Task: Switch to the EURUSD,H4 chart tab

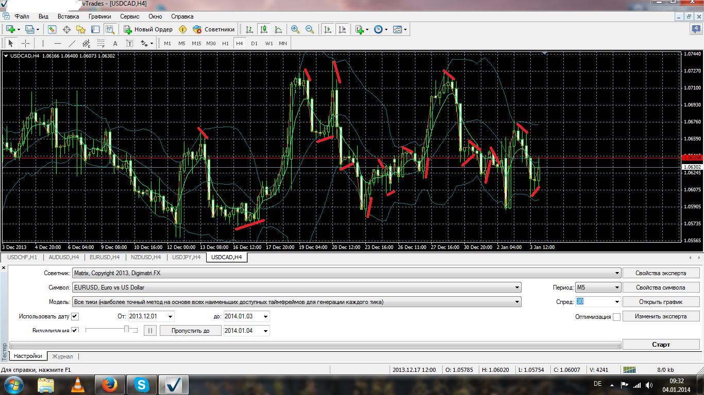Action: coord(105,257)
